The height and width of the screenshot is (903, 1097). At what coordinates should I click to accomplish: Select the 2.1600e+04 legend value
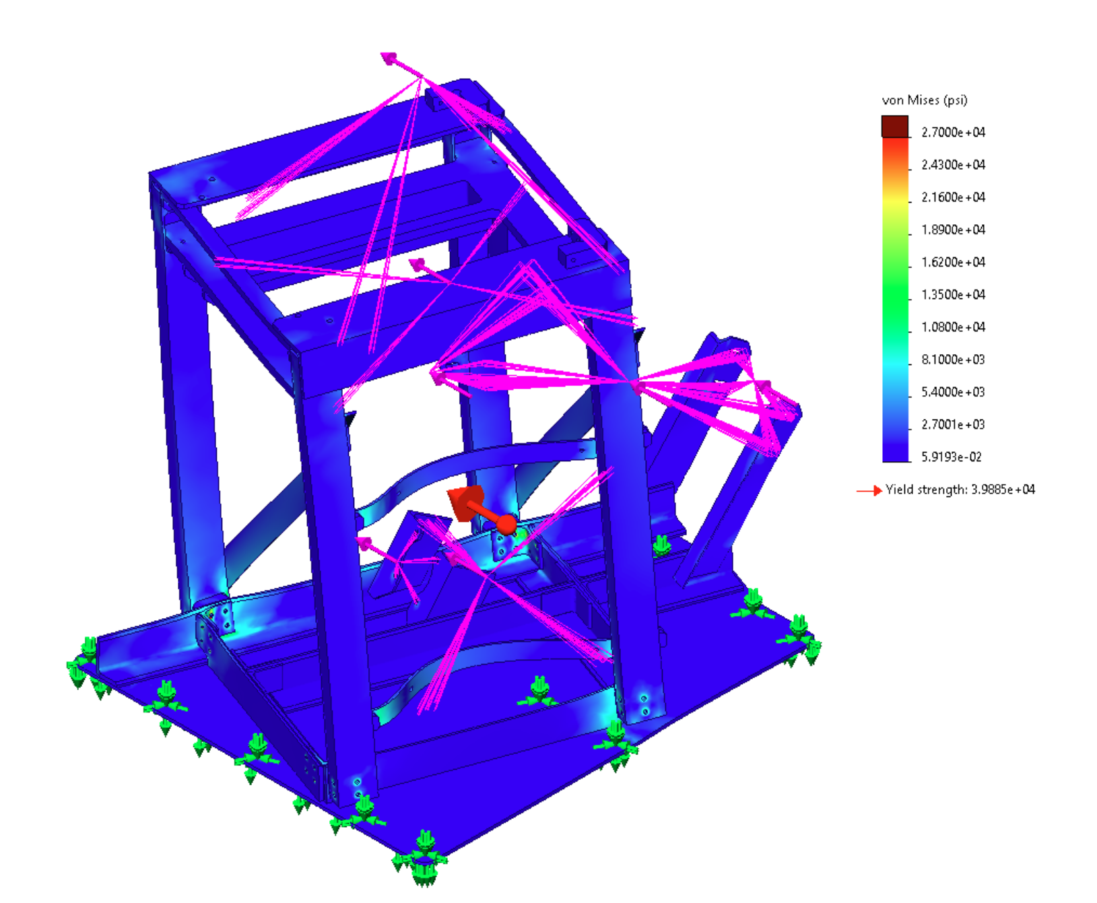point(953,197)
